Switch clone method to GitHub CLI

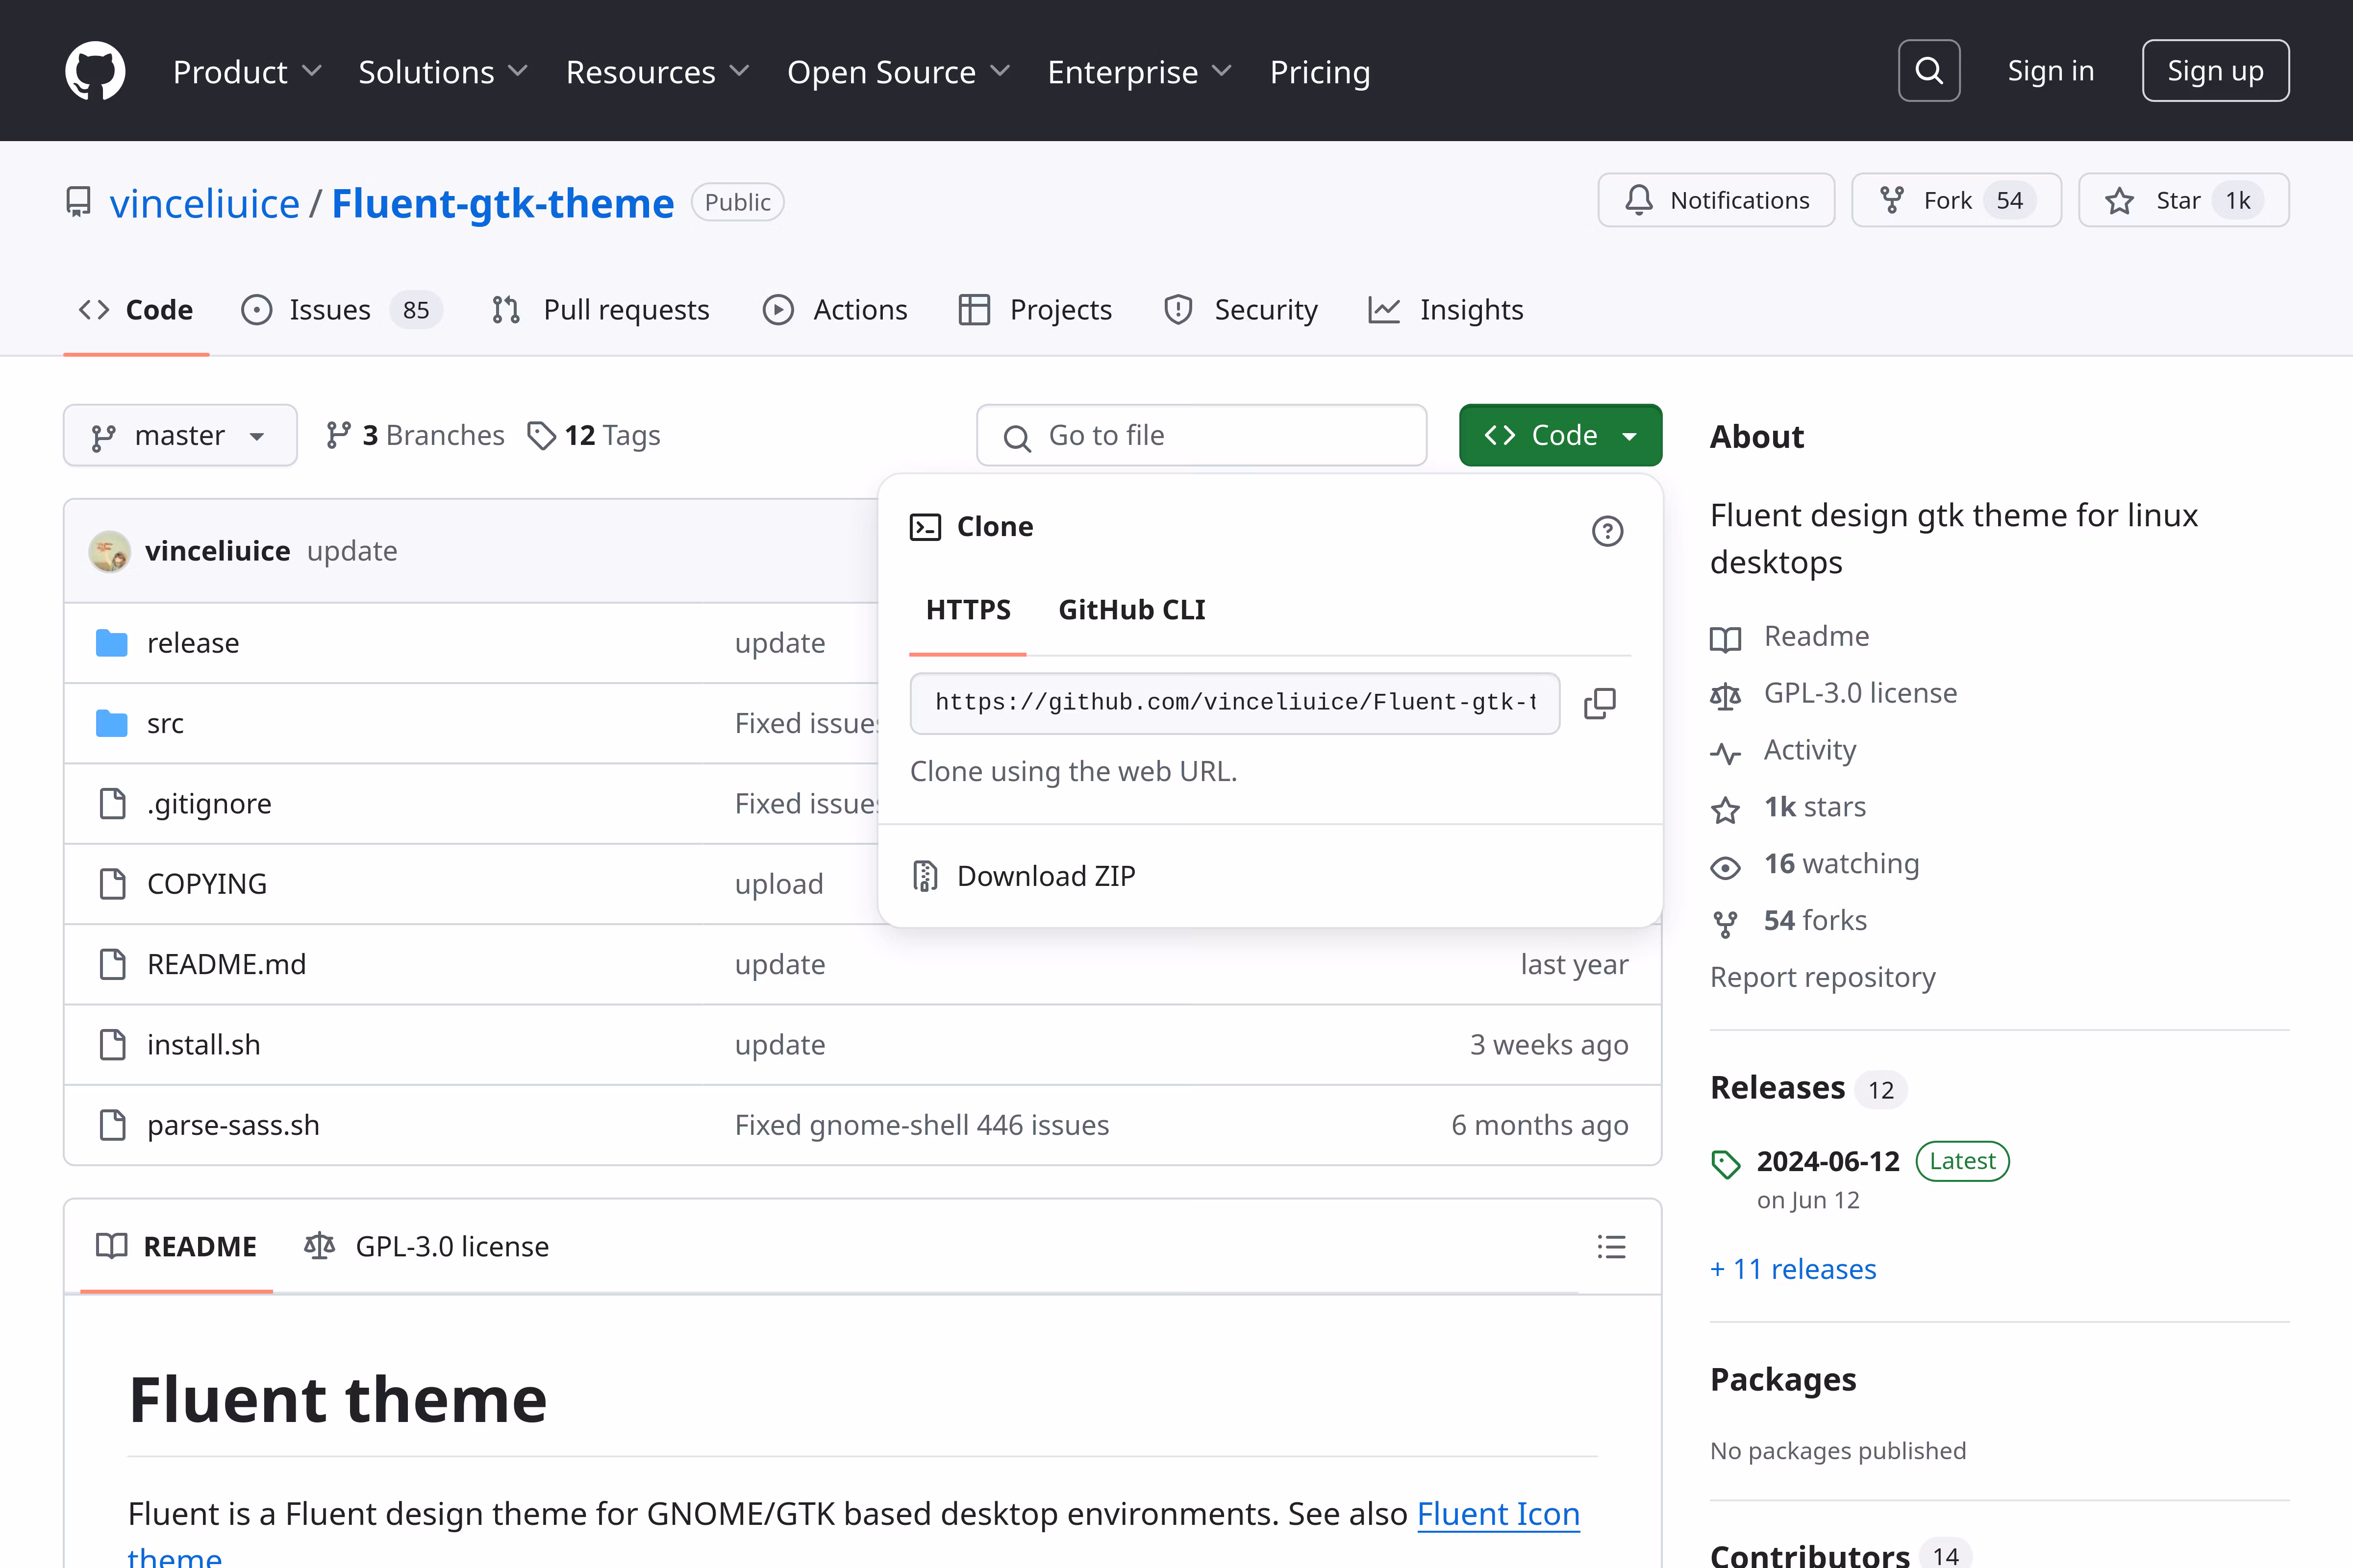1131,610
